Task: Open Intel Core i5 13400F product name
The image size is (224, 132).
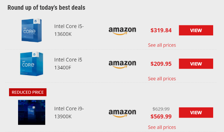Action: click(x=68, y=64)
